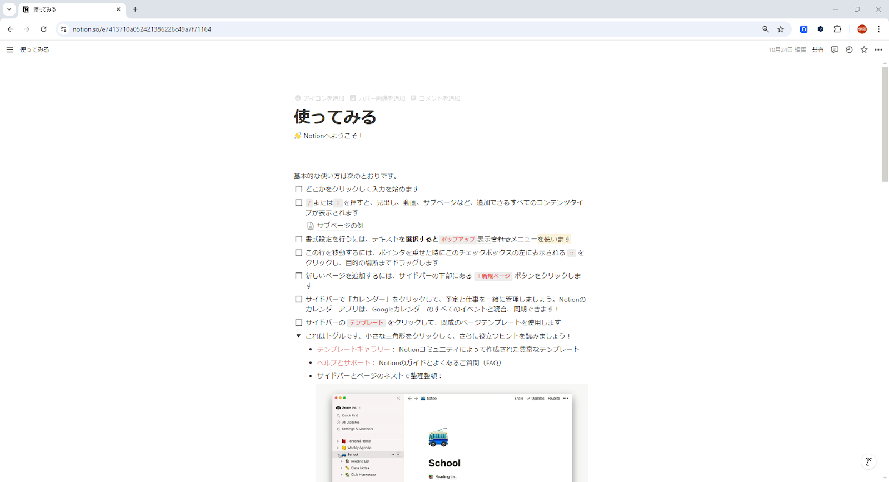Viewport: 889px width, 482px height.
Task: Open the Chrome profile avatar
Action: [x=862, y=29]
